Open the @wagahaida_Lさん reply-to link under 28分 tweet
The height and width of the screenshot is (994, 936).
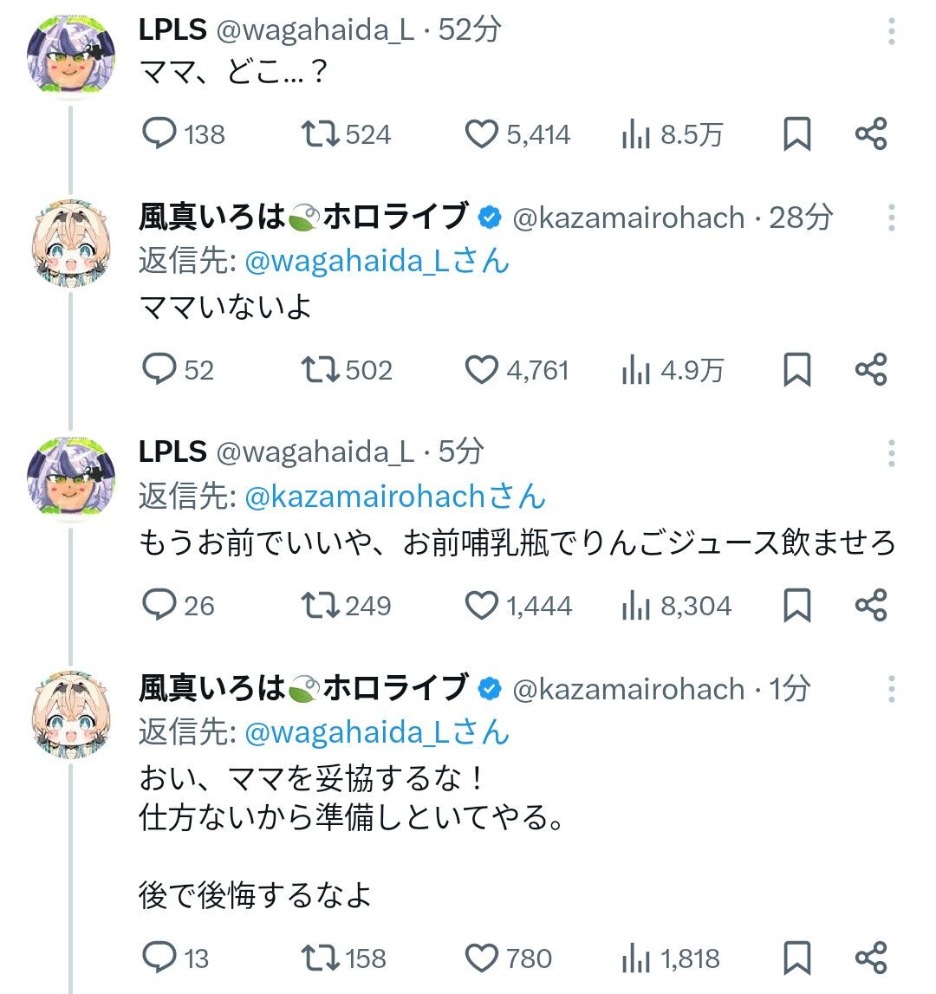pos(377,261)
